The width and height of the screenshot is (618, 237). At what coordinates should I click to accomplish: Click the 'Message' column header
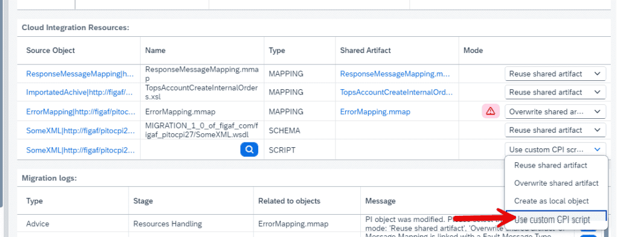click(x=380, y=201)
